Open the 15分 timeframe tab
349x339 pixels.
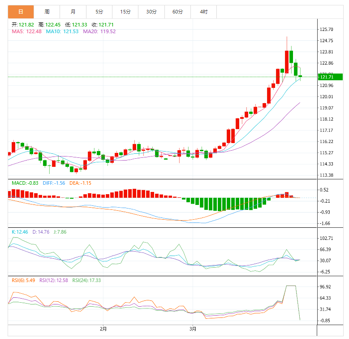(125, 12)
